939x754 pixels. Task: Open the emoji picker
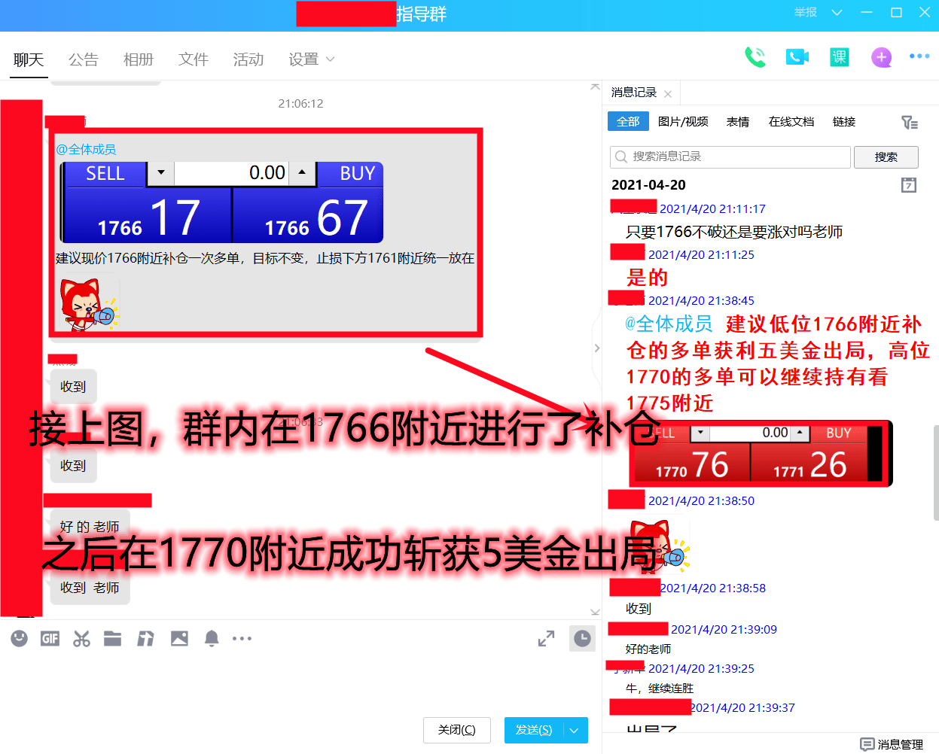click(x=19, y=638)
